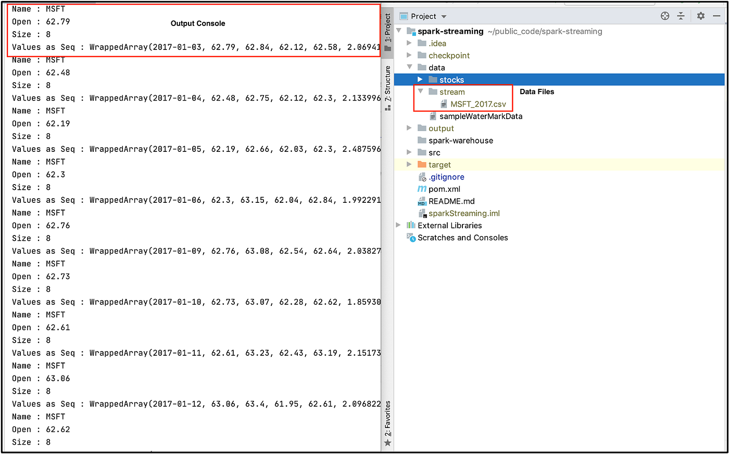The width and height of the screenshot is (729, 454).
Task: Select the sparkStreaming.iml module file
Action: point(463,213)
